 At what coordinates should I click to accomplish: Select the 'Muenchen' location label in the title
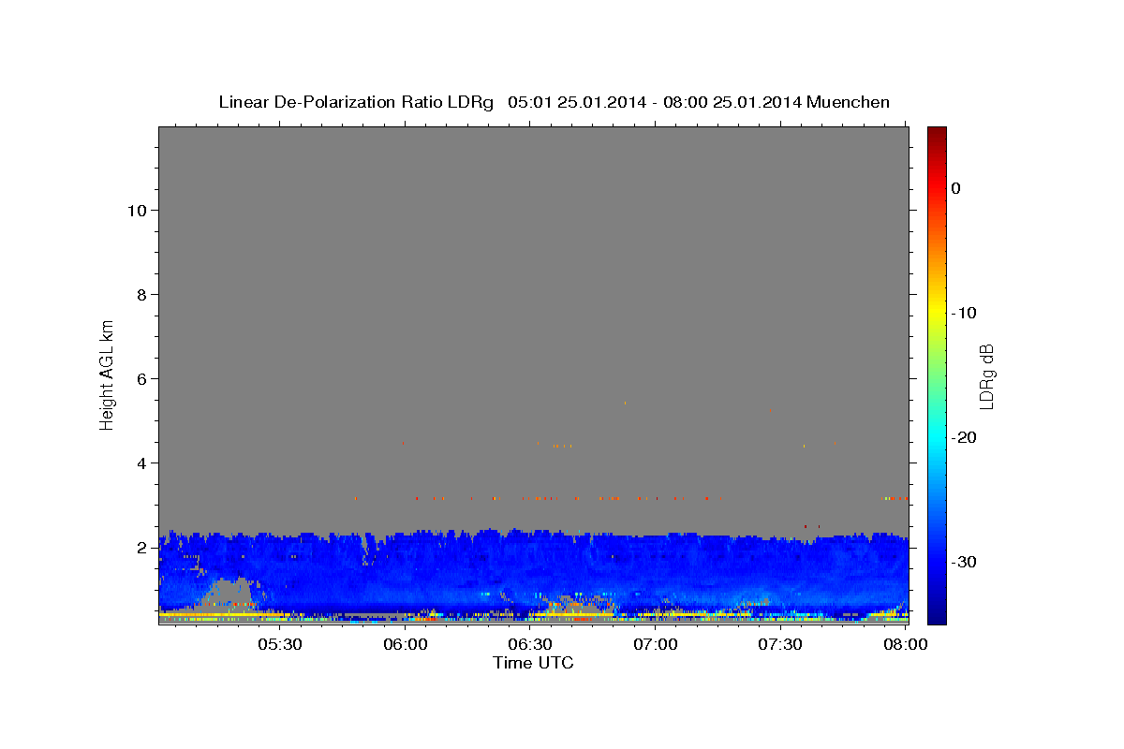pyautogui.click(x=848, y=102)
